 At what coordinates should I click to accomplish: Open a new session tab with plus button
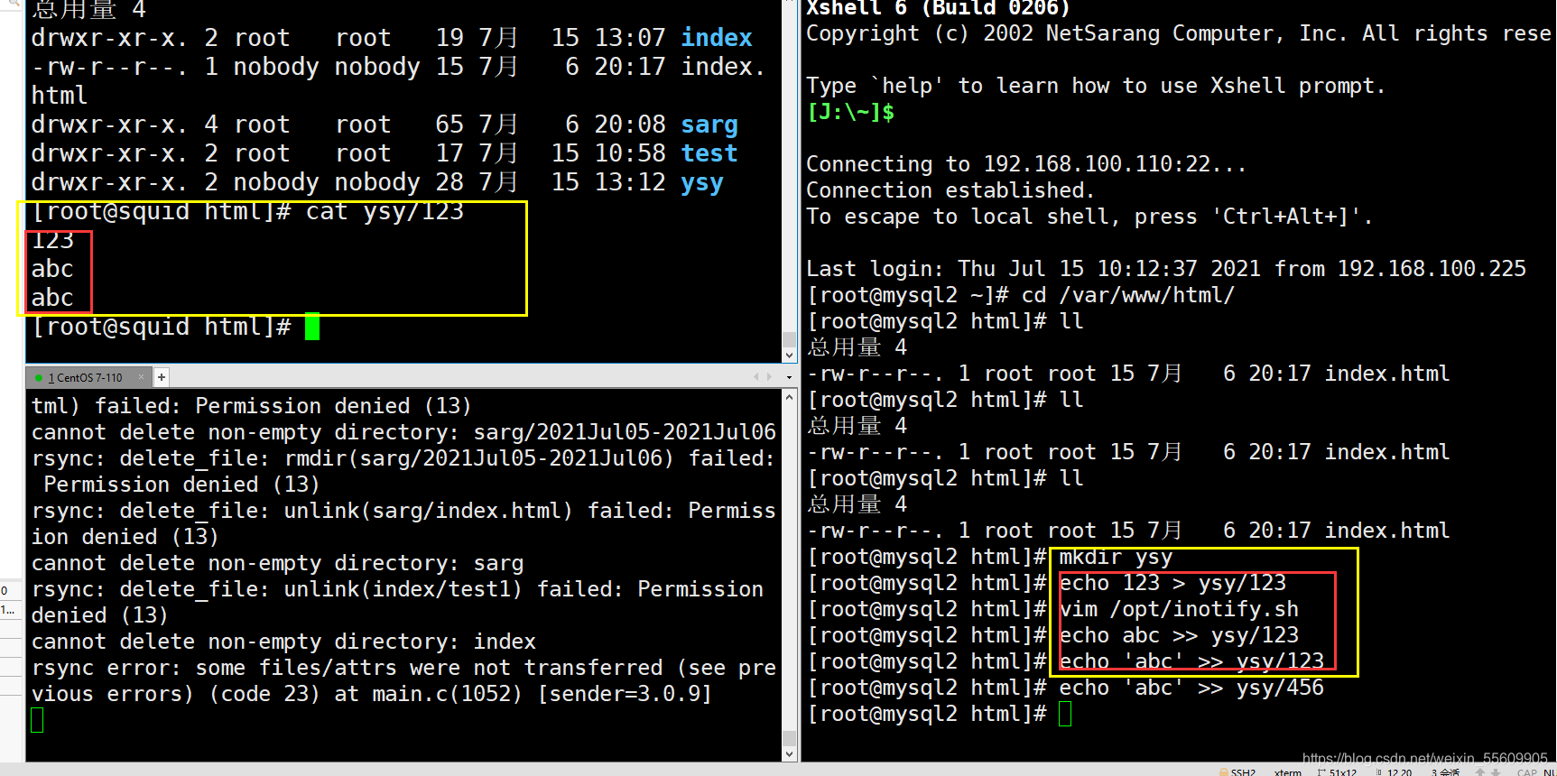click(x=161, y=377)
